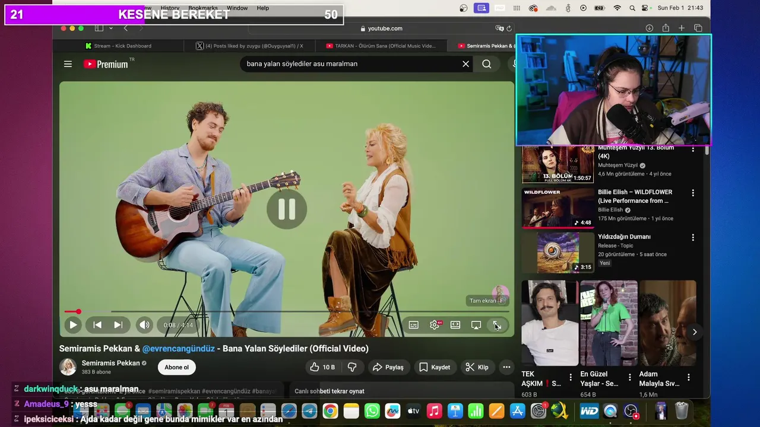Screen dimensions: 760x427
Task: Open the Window menu
Action: point(237,8)
